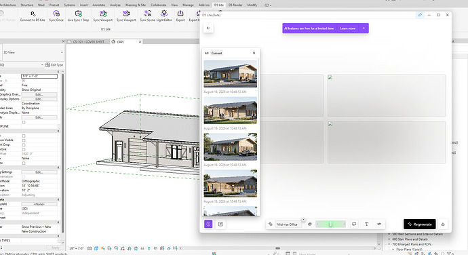Click the View Template <None> button

pos(39,204)
